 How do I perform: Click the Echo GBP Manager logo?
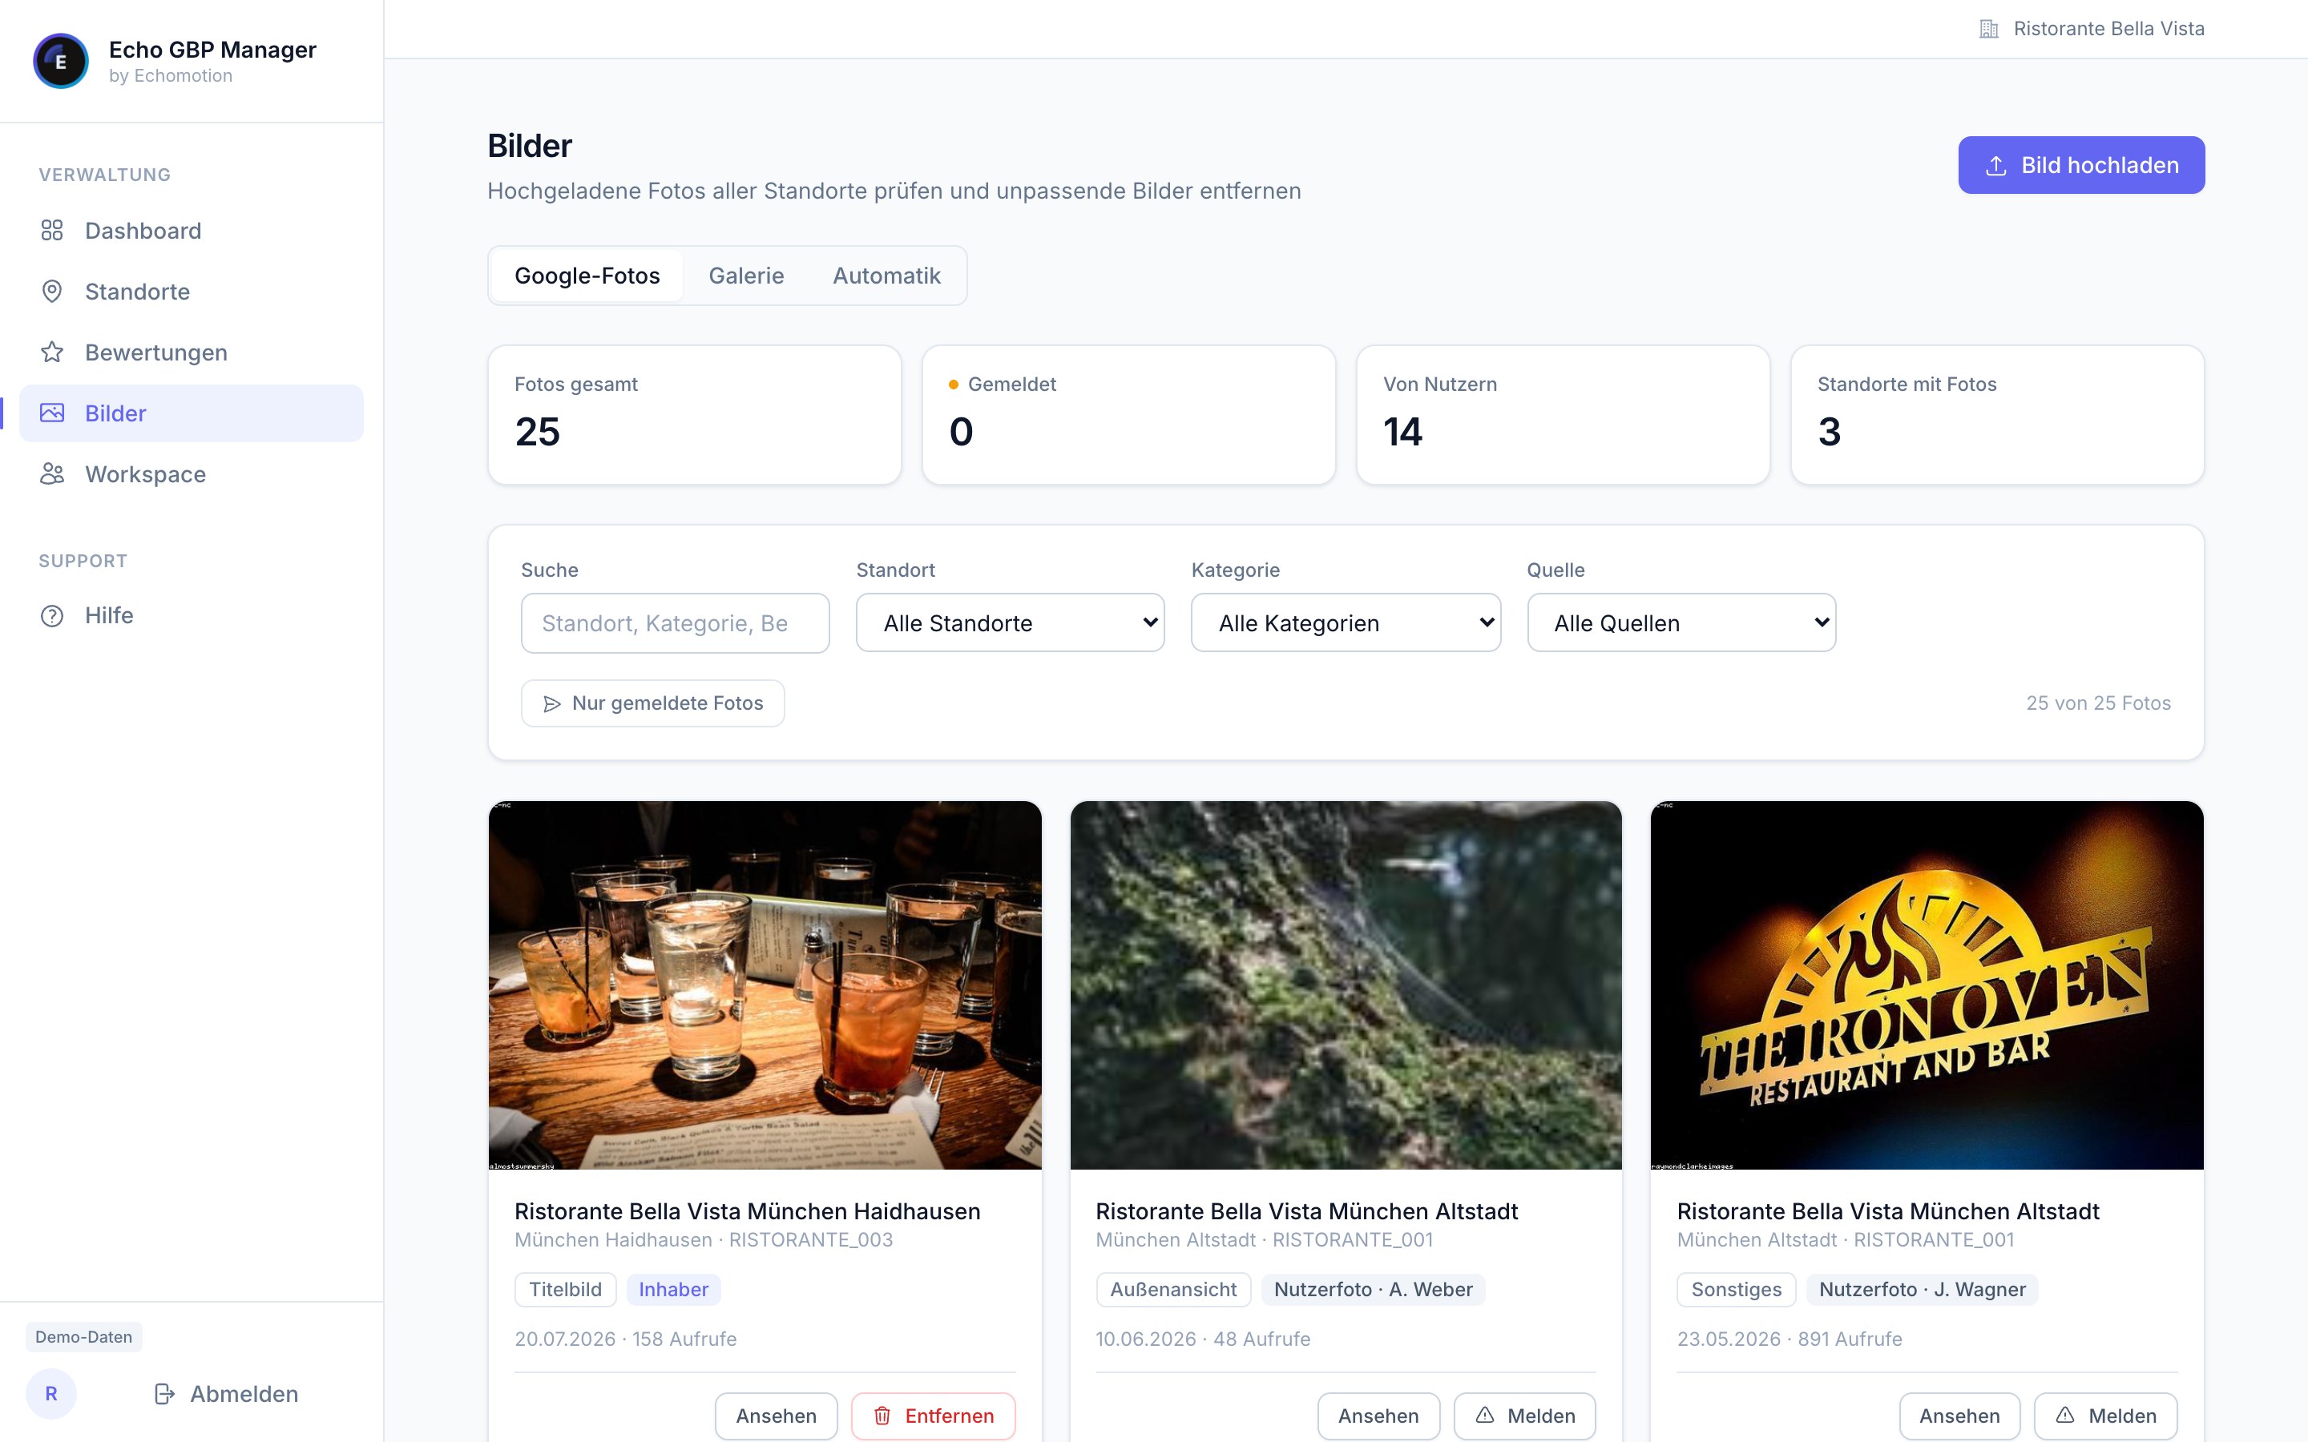[60, 61]
